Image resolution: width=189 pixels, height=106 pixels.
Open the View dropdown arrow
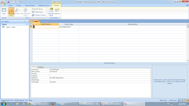click(x=4, y=15)
